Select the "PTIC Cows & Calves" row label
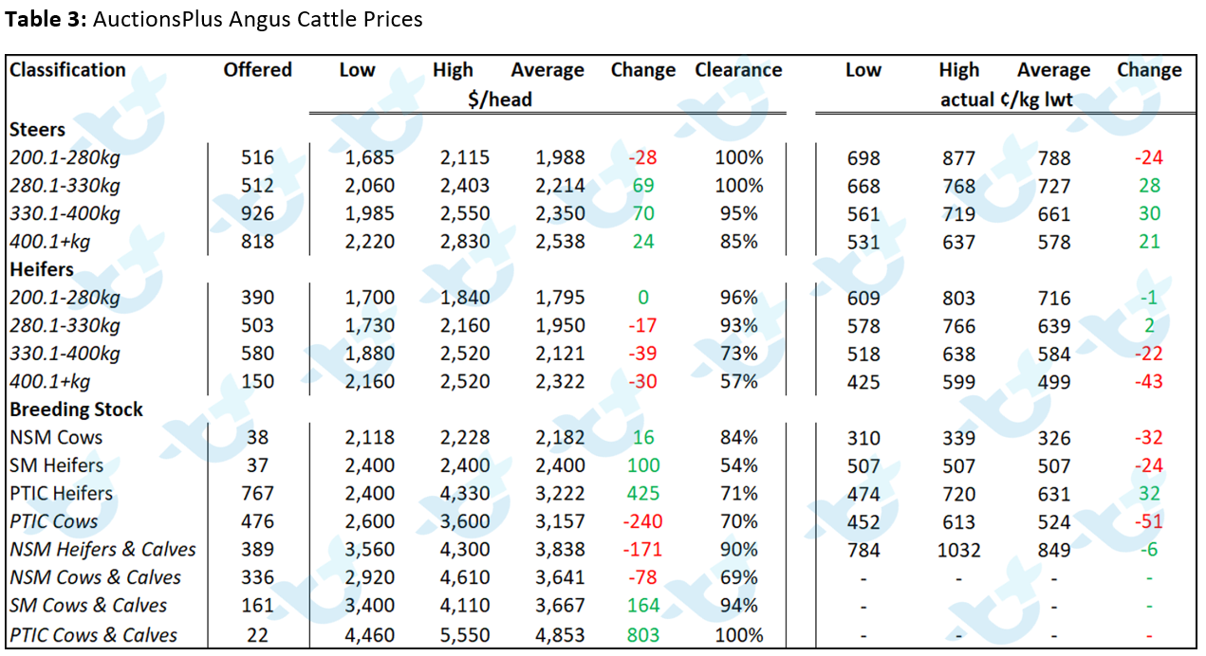1206x656 pixels. [x=93, y=635]
